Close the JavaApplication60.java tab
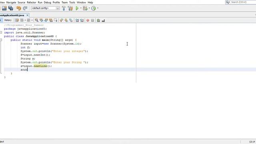The width and height of the screenshot is (256, 144). point(27,15)
